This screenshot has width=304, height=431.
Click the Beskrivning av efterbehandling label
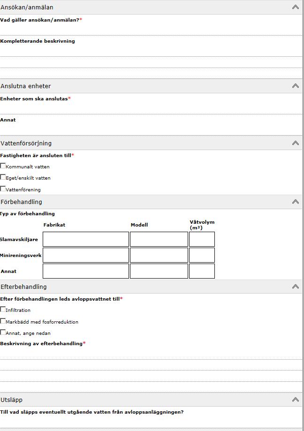pos(41,343)
